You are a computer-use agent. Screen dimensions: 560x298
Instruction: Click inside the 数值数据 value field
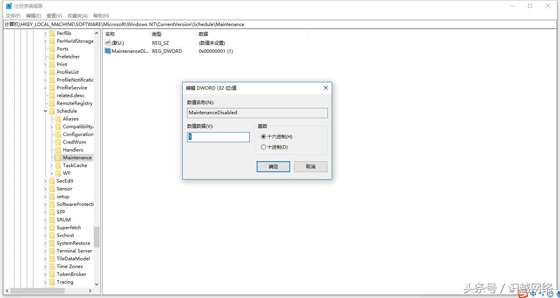218,137
